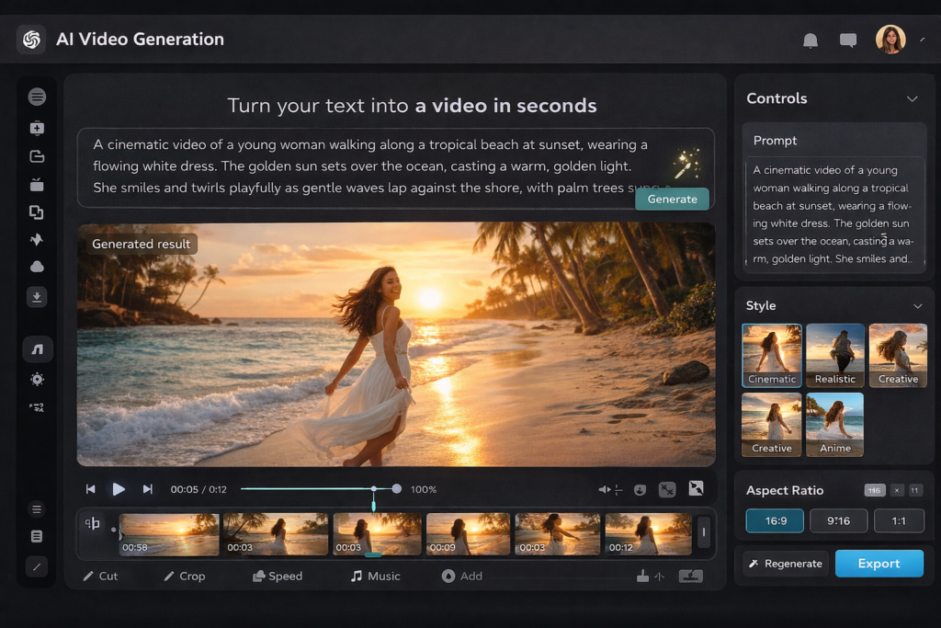Click the playback progress slider handle
This screenshot has height=628, width=941.
click(x=374, y=489)
